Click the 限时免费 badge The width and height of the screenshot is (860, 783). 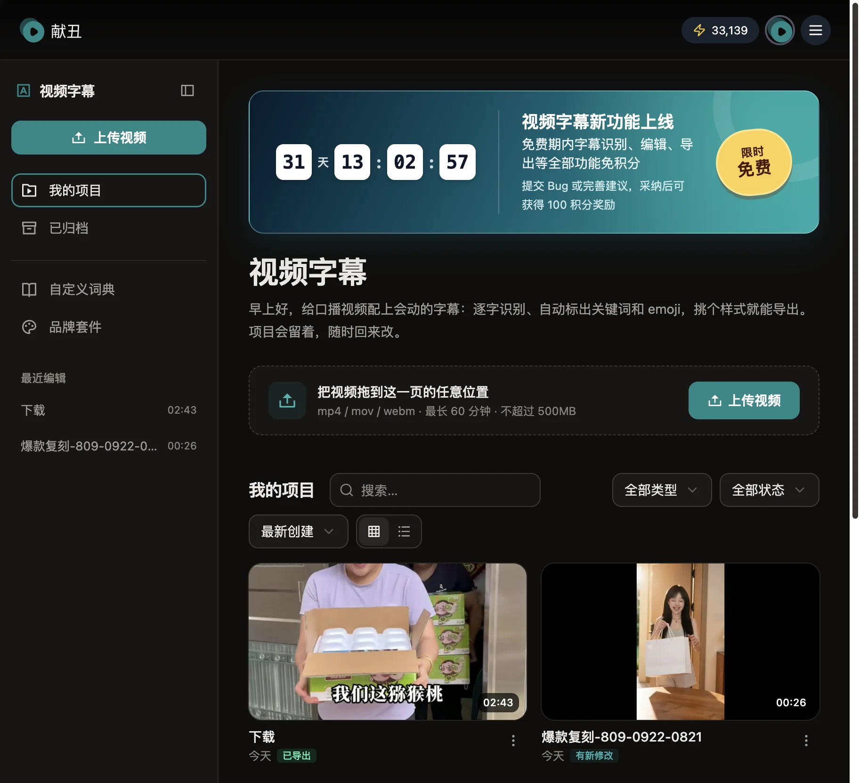coord(754,163)
